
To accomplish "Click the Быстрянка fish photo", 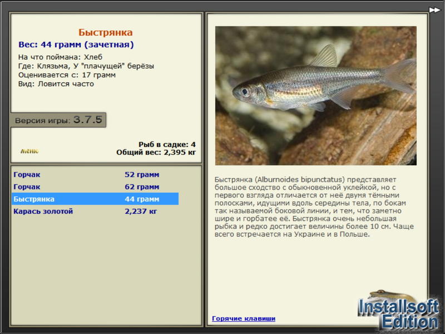I will point(315,96).
